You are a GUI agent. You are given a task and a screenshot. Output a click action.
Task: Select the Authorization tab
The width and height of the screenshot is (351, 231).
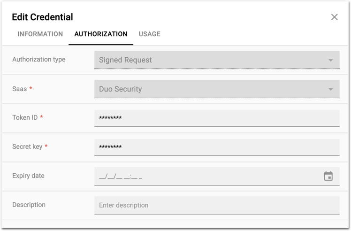click(101, 34)
